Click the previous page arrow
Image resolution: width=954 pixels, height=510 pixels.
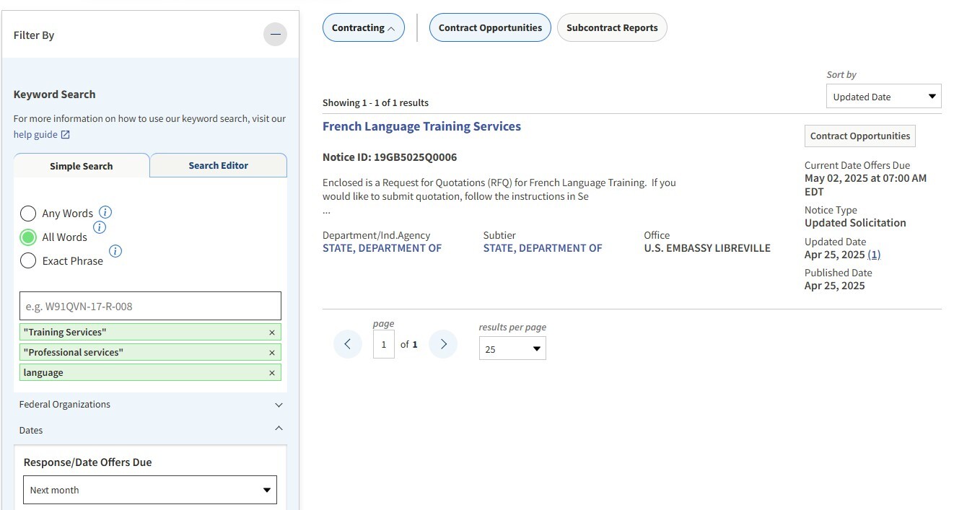348,344
